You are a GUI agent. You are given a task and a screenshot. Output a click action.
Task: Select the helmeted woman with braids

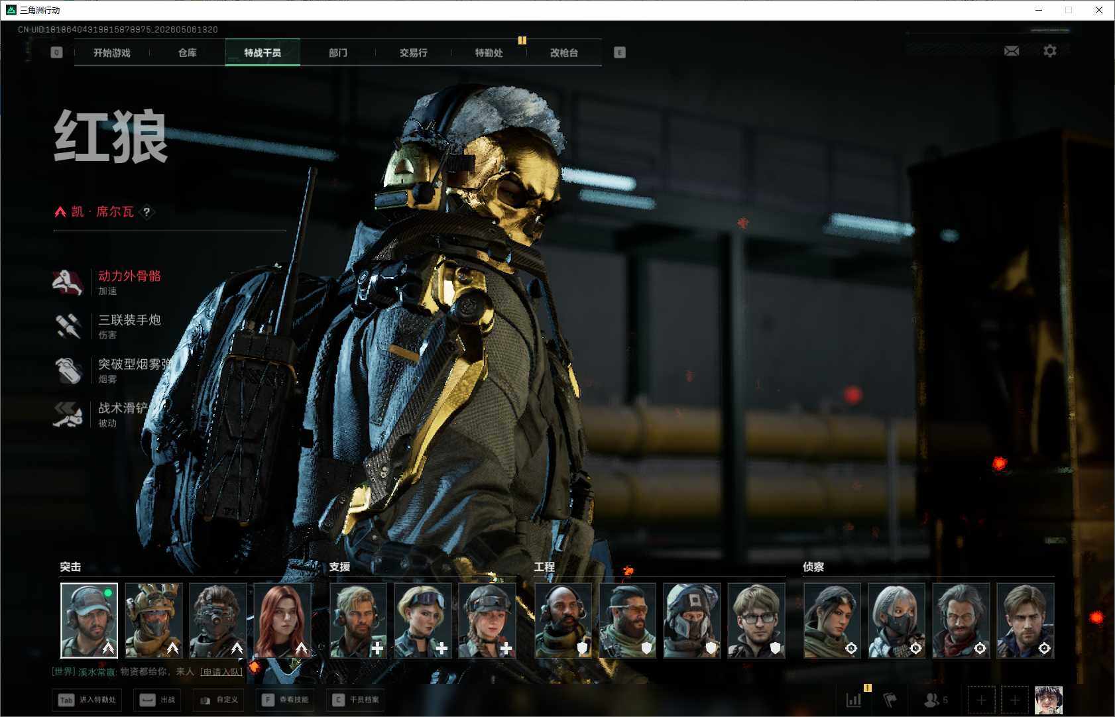pos(487,620)
